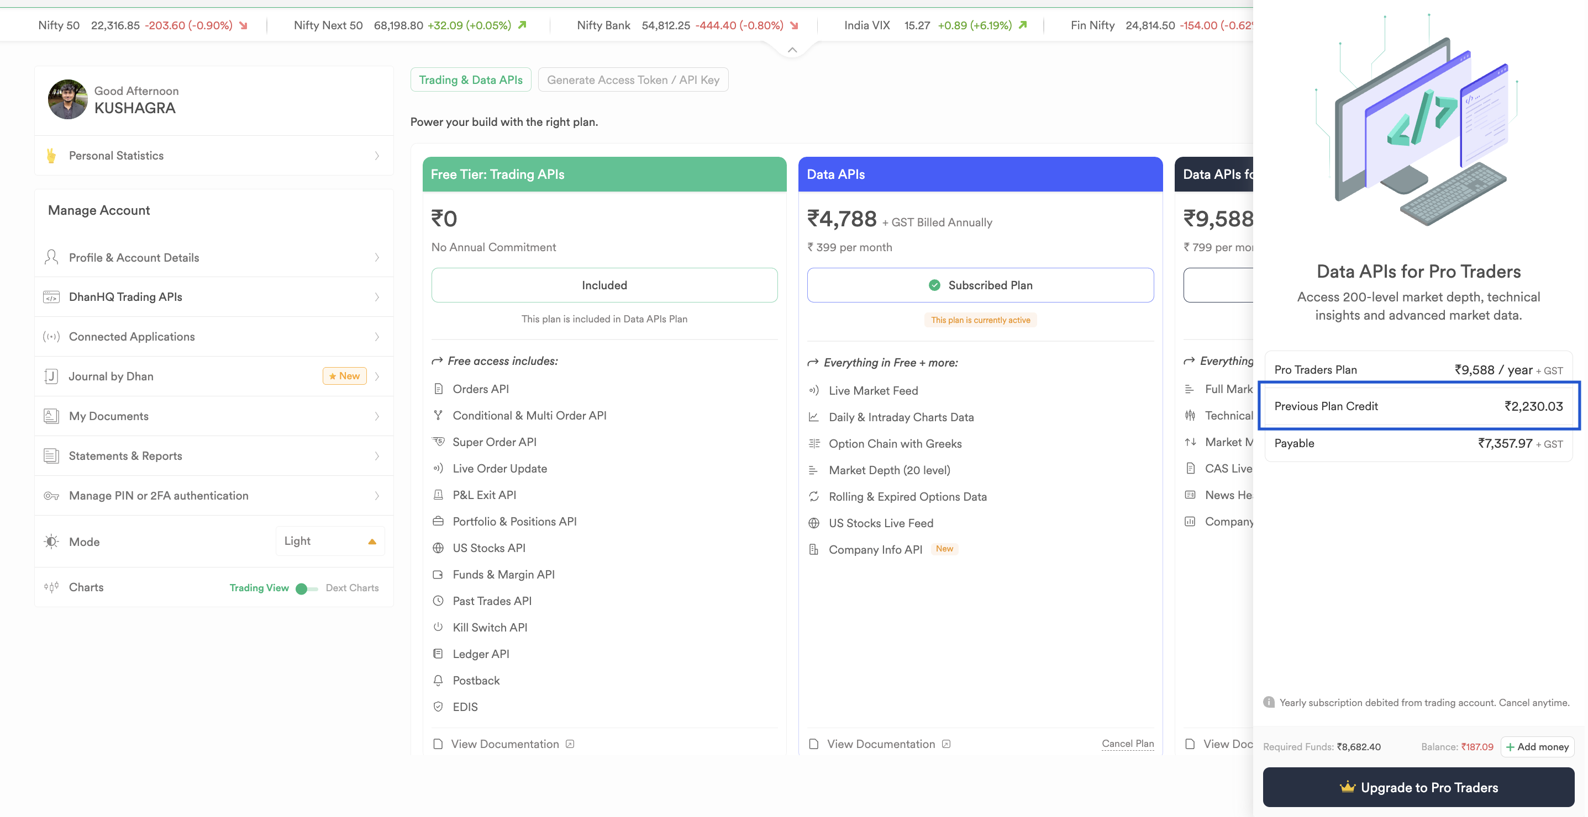Open My Documents chevron

377,417
